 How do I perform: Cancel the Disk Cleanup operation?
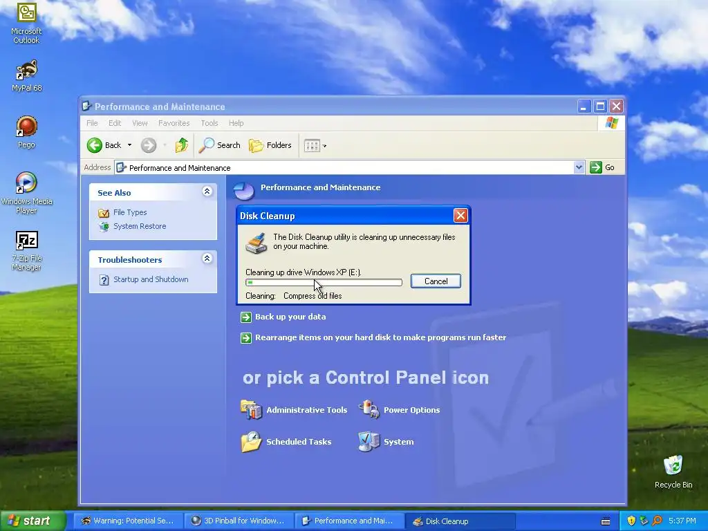(x=436, y=281)
